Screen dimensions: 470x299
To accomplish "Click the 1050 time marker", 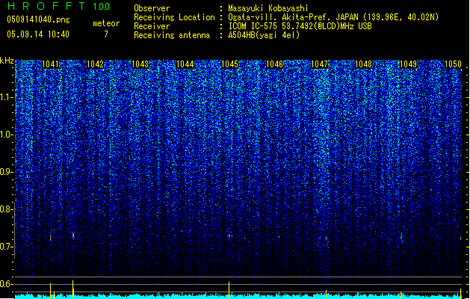I will point(453,64).
